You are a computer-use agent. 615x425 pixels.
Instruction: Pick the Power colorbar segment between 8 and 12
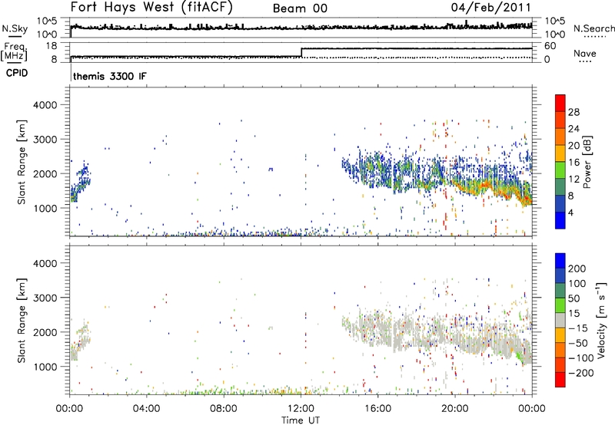tap(560, 187)
